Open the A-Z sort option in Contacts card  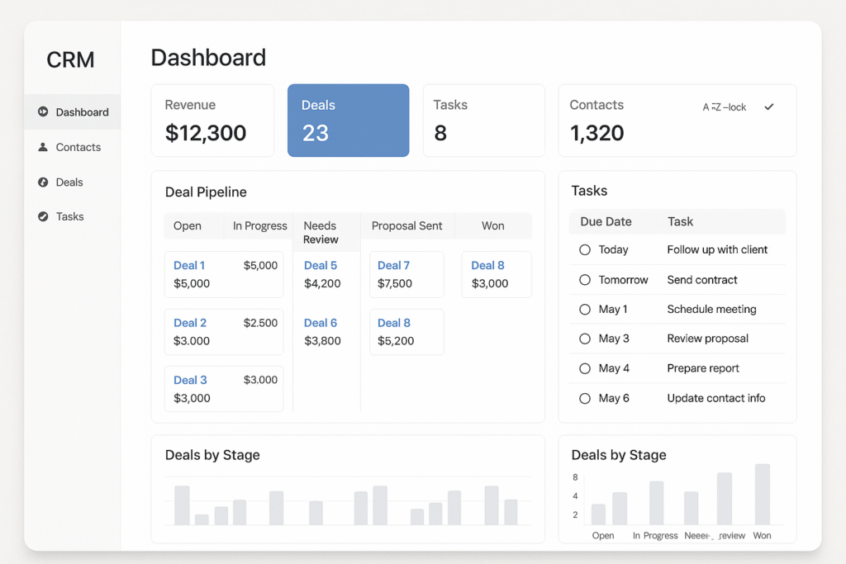pyautogui.click(x=724, y=107)
